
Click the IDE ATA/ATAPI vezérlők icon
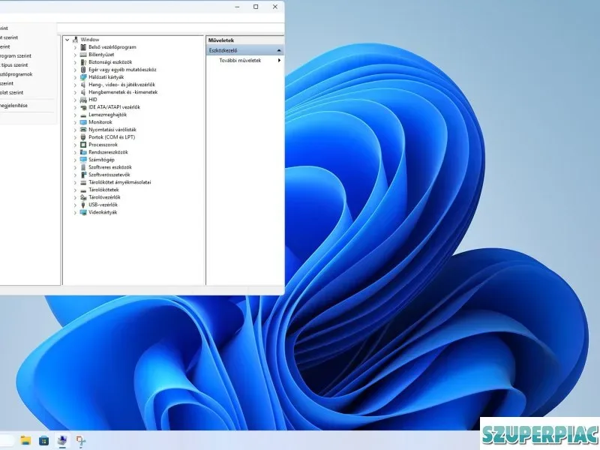pyautogui.click(x=83, y=107)
